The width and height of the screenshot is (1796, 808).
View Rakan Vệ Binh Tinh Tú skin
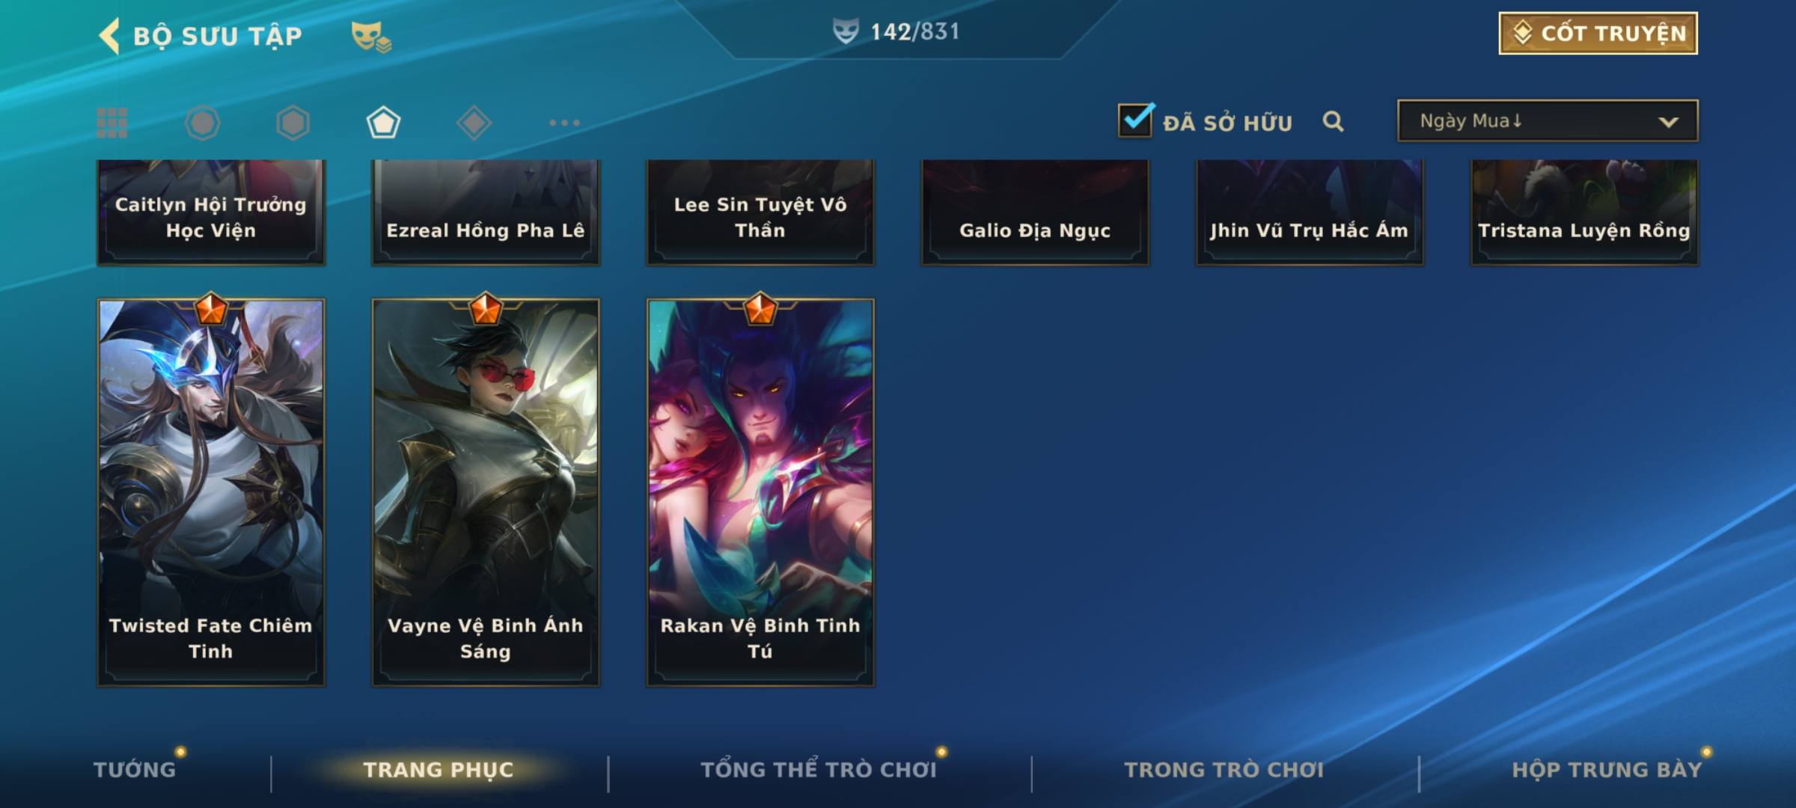[x=760, y=492]
